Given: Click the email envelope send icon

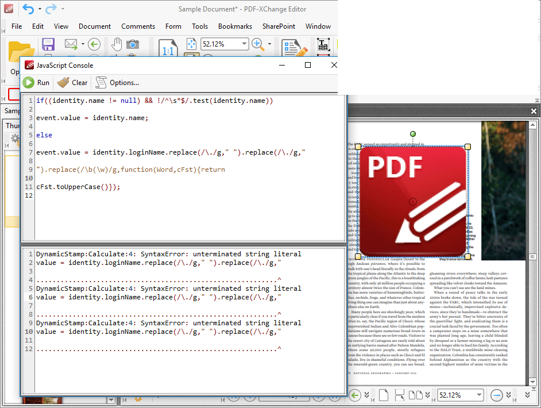Looking at the screenshot, I should point(71,44).
